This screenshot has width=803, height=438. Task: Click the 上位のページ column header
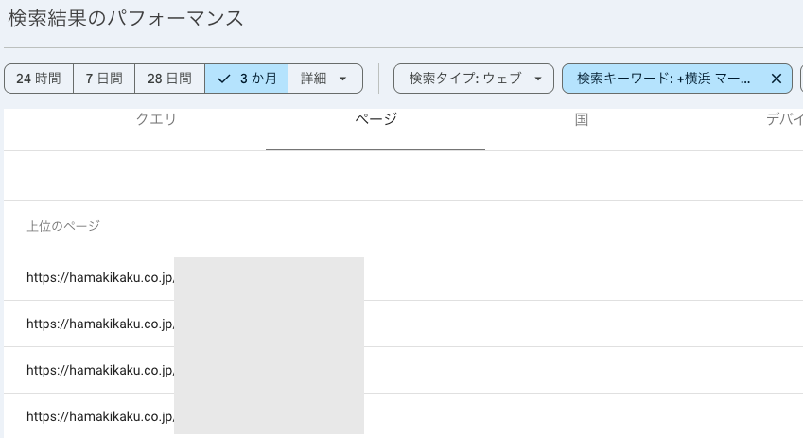tap(63, 226)
